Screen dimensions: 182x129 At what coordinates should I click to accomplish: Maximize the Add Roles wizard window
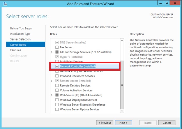point(167,3)
